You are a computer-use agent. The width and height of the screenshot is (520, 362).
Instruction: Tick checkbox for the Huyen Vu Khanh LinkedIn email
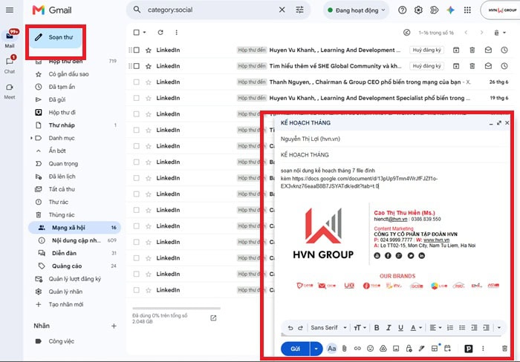tap(136, 50)
